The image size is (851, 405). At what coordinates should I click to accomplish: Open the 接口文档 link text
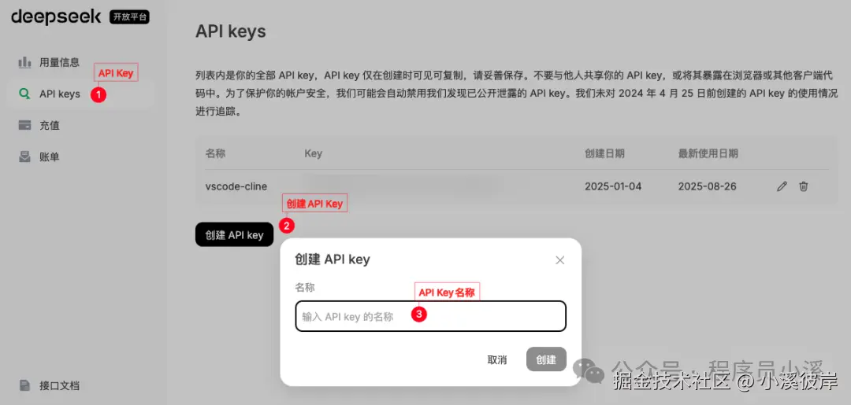(x=60, y=385)
